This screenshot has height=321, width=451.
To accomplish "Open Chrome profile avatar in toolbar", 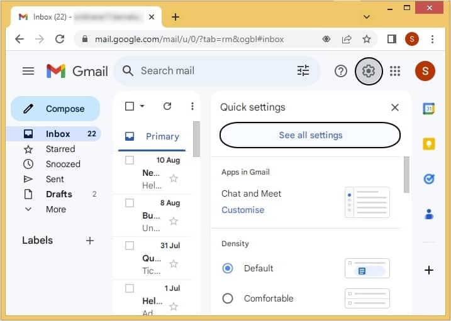I will click(412, 39).
